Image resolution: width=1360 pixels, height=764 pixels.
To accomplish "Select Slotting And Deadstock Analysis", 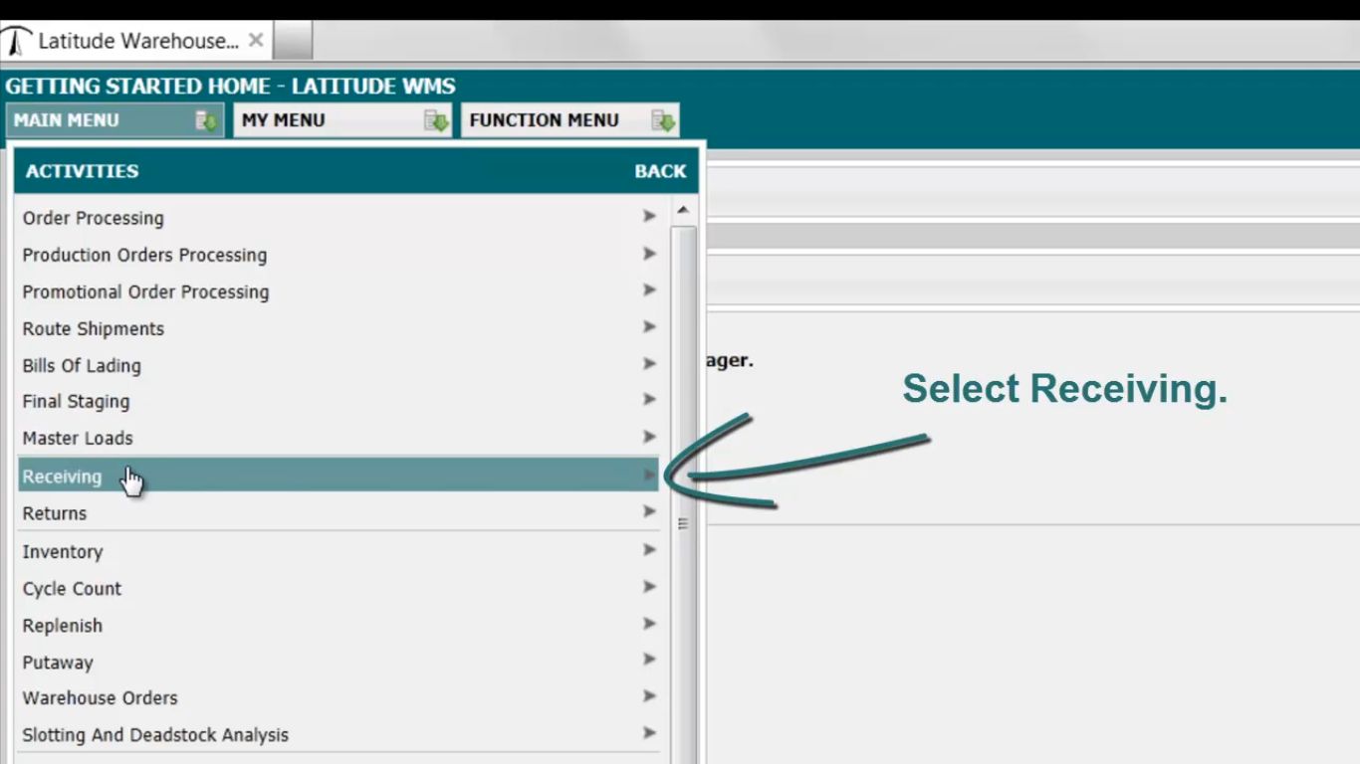I will coord(339,734).
